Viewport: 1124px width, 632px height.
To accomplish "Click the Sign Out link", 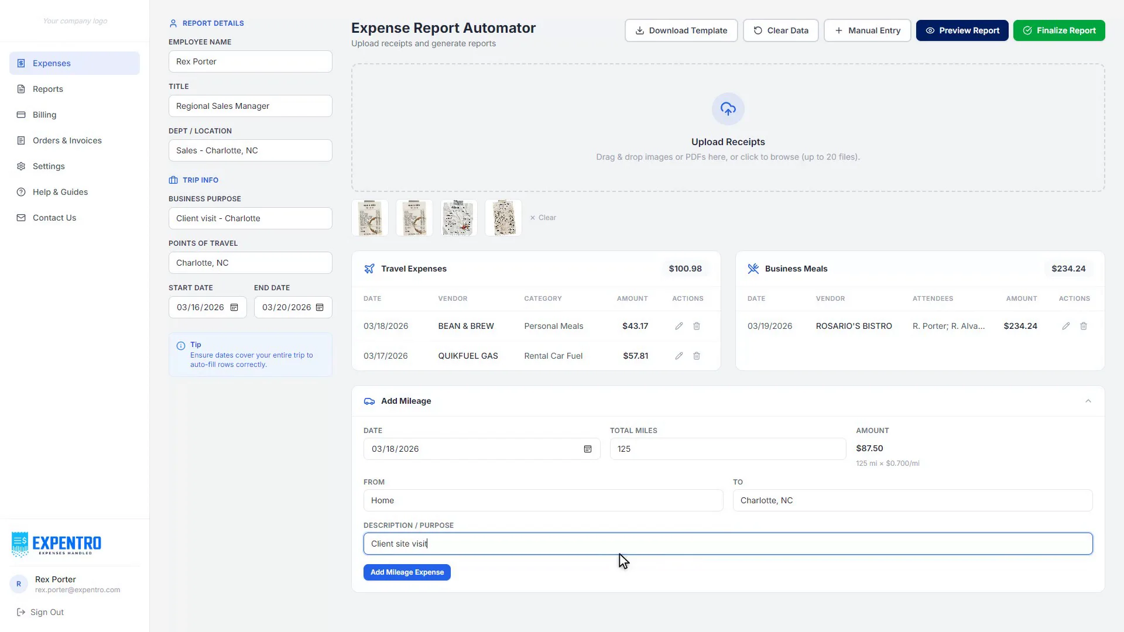I will click(40, 612).
